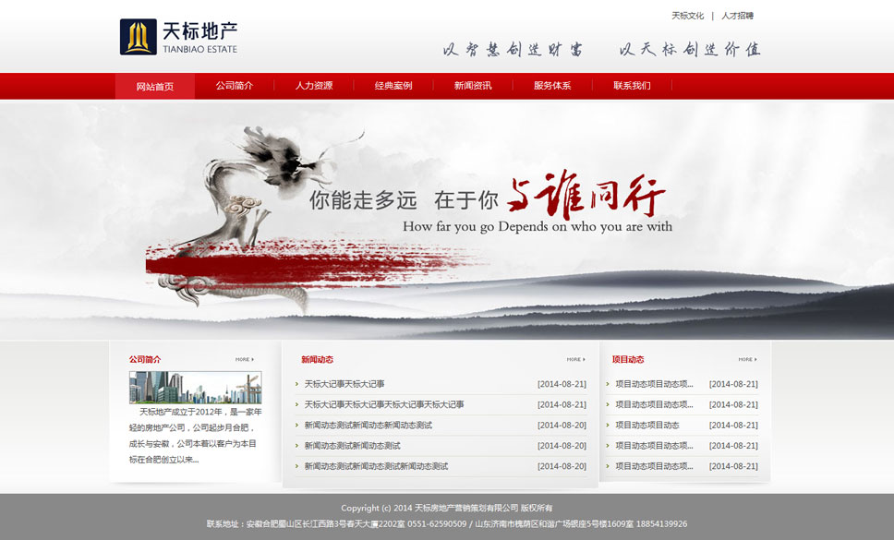The image size is (894, 540).
Task: Open the 公司简介 menu item
Action: pos(235,86)
